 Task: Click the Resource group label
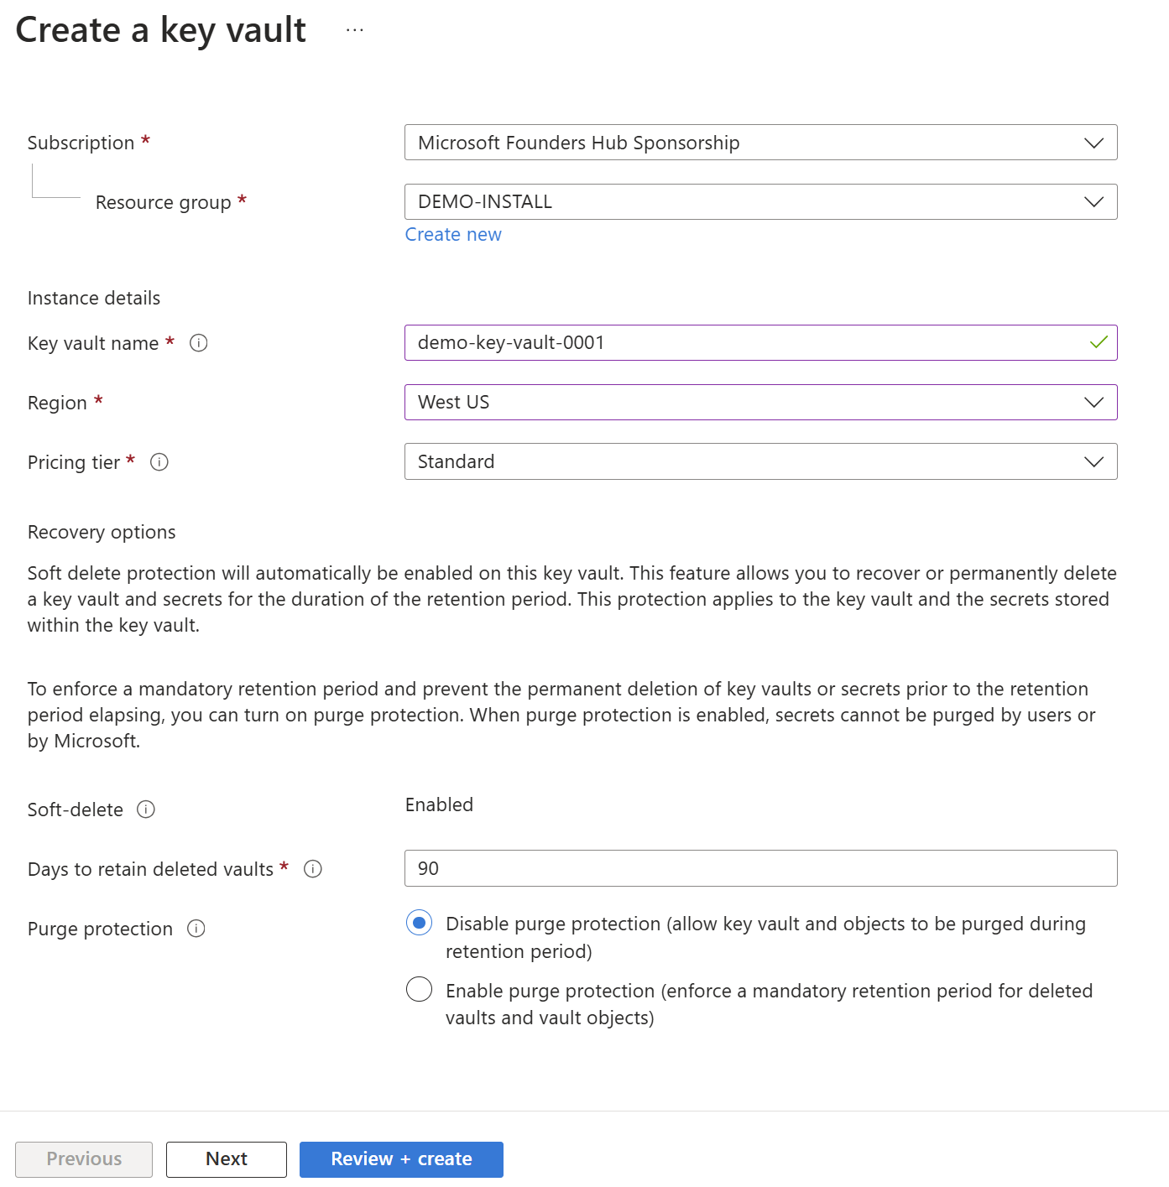[163, 202]
